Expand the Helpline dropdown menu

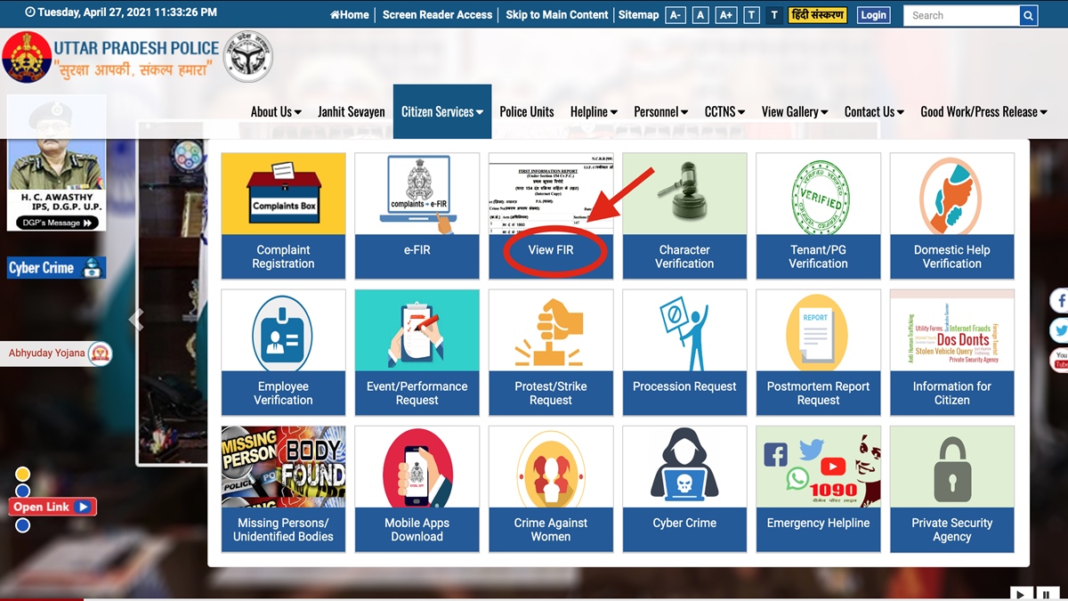tap(594, 112)
